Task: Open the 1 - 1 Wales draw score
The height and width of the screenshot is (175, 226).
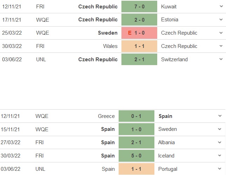Action: pos(139,46)
